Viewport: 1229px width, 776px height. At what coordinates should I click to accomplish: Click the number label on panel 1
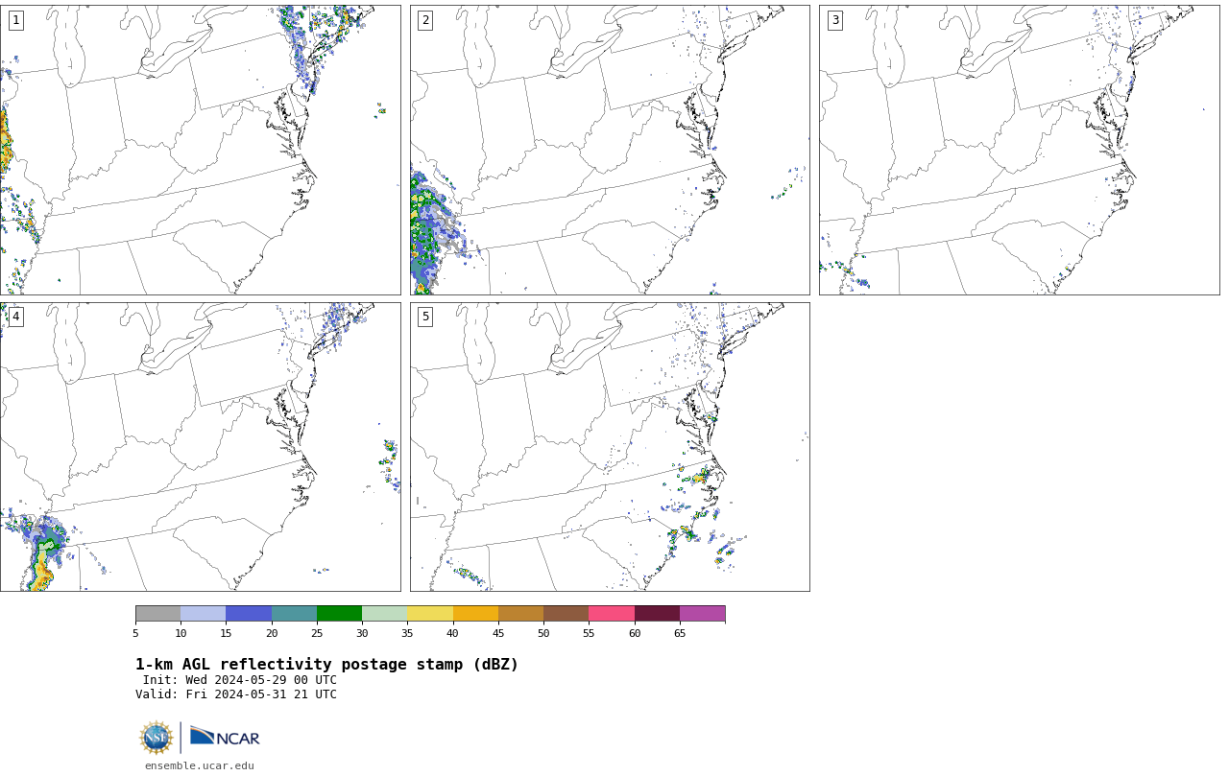coord(15,20)
